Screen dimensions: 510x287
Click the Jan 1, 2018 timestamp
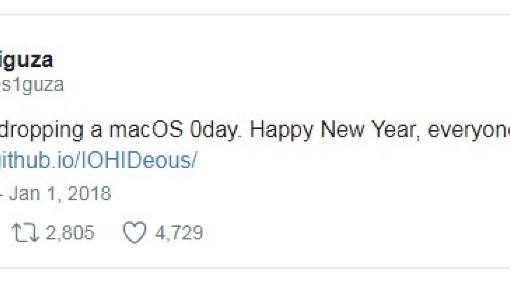tap(60, 194)
